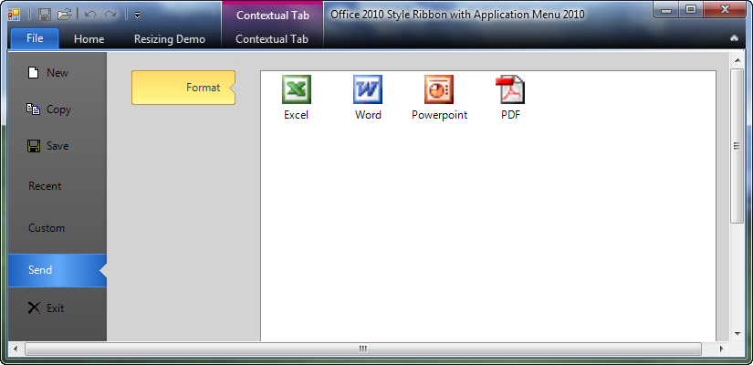
Task: Switch to the Home tab
Action: point(89,39)
